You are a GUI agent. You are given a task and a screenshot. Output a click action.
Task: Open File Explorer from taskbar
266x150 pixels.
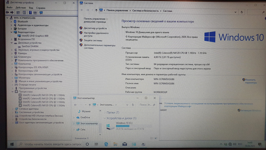[x=115, y=144]
